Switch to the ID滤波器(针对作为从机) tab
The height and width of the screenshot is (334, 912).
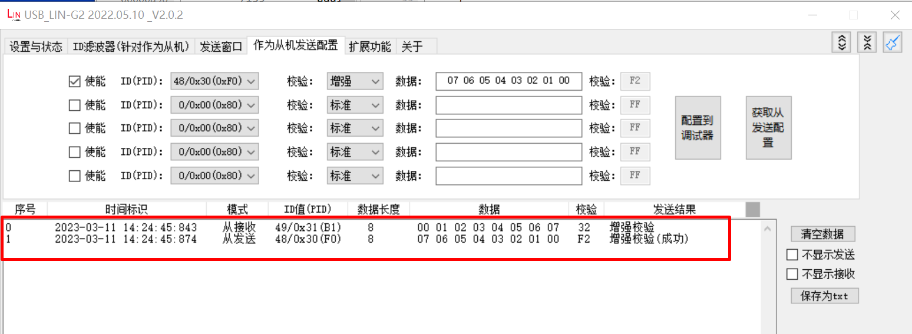click(x=131, y=47)
